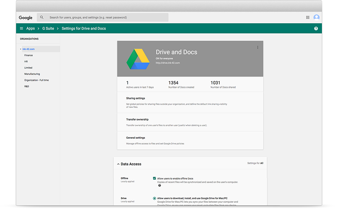338x209 pixels.
Task: Open the user account avatar
Action: pos(316,17)
